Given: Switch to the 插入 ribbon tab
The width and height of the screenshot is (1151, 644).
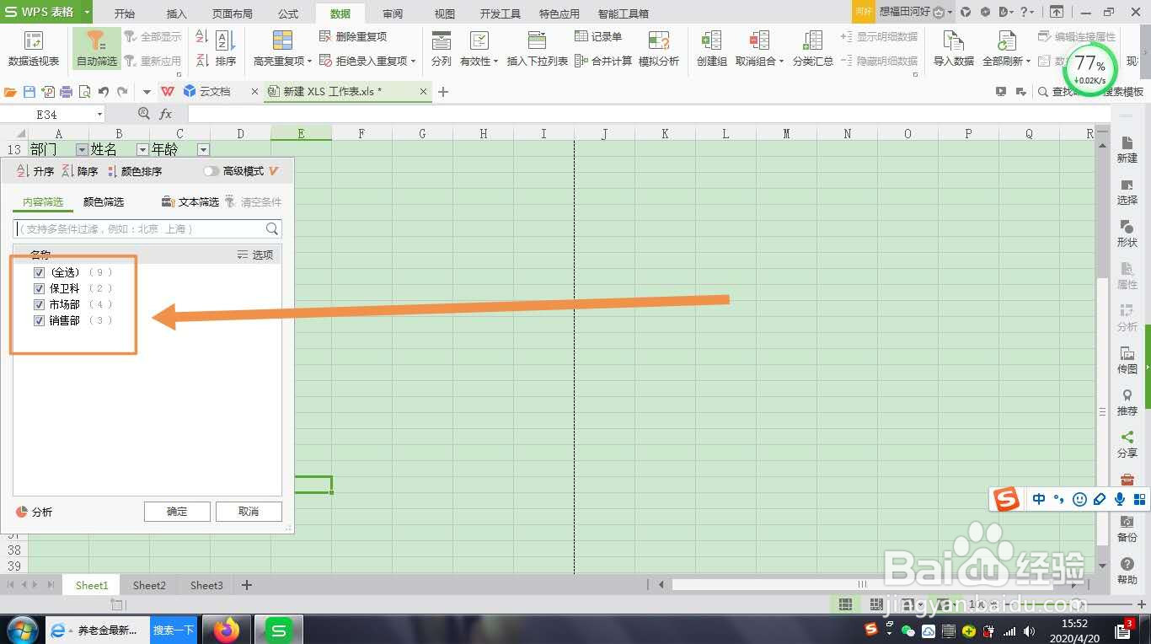Looking at the screenshot, I should coord(177,13).
